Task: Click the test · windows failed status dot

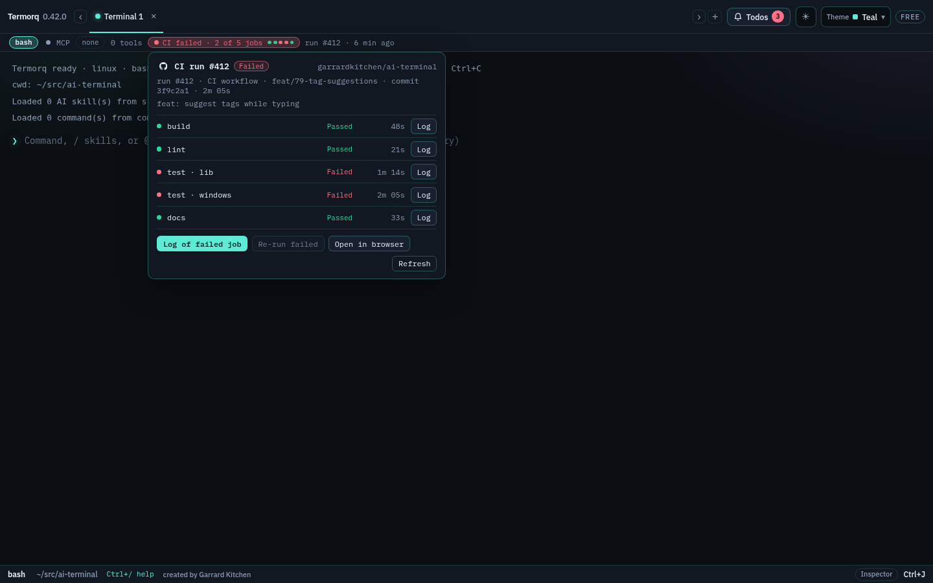Action: (159, 195)
